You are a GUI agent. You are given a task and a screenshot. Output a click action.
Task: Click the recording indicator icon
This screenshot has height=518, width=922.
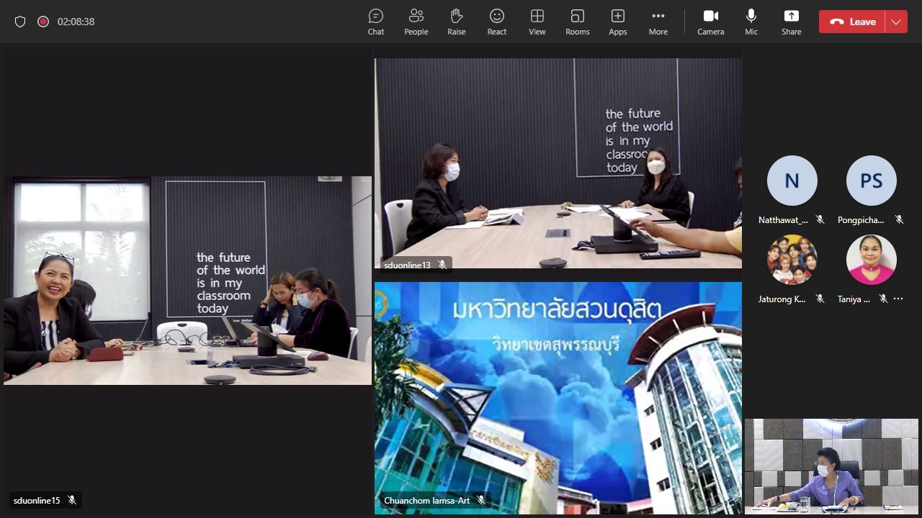[43, 22]
